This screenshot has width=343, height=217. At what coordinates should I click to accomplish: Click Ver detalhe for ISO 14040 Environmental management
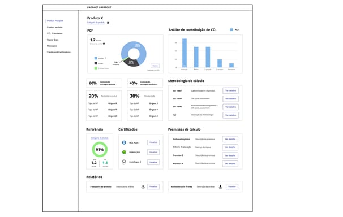pos(230,107)
